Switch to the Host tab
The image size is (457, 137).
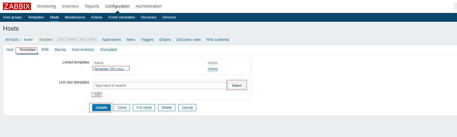click(10, 50)
